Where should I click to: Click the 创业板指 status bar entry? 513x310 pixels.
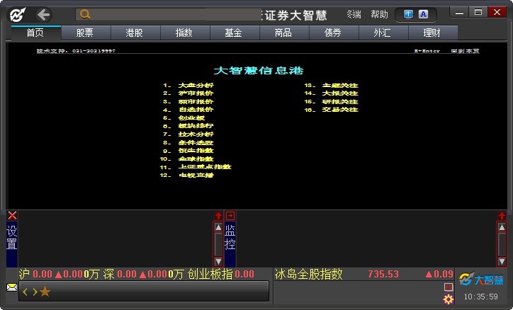pyautogui.click(x=221, y=274)
